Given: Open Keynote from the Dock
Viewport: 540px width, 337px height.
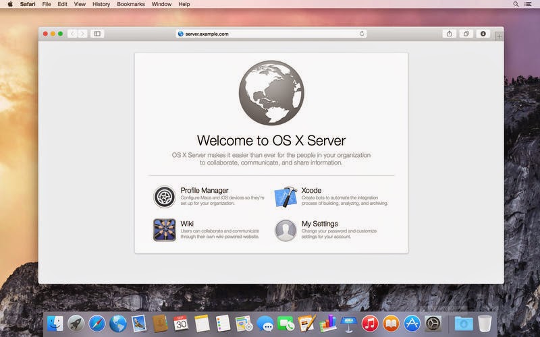Looking at the screenshot, I should pos(349,324).
